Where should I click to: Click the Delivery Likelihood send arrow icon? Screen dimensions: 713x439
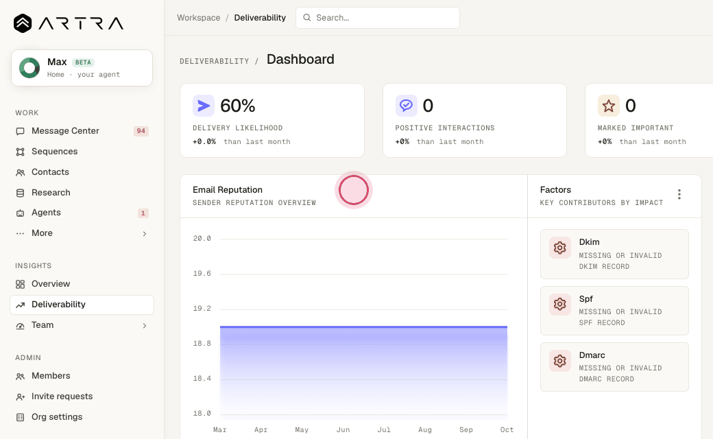click(x=203, y=106)
